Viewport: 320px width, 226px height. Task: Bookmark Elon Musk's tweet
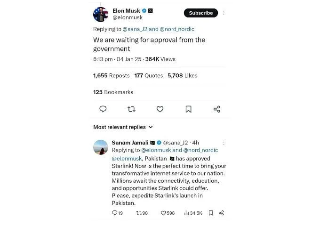pyautogui.click(x=188, y=109)
